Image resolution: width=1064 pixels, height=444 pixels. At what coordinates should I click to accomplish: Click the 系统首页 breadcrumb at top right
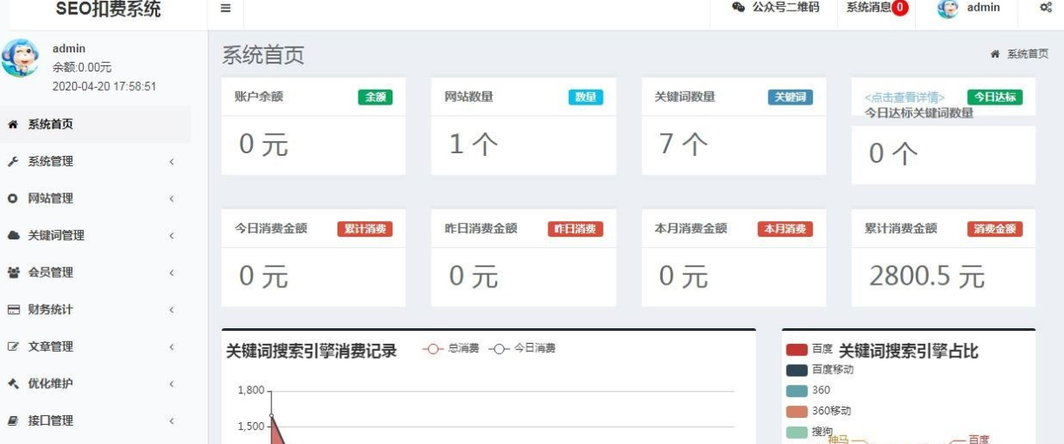1026,54
